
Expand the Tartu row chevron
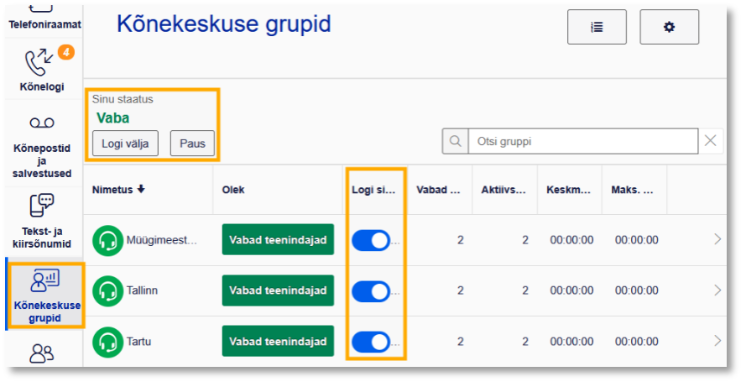tap(717, 342)
